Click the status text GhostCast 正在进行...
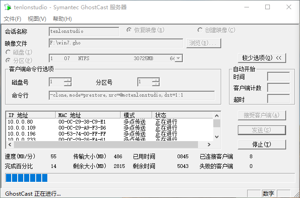This screenshot has width=300, height=198. click(x=33, y=194)
